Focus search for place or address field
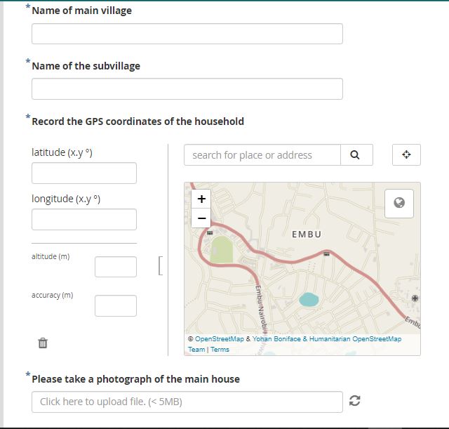Viewport: 449px width, 429px height. tap(262, 154)
